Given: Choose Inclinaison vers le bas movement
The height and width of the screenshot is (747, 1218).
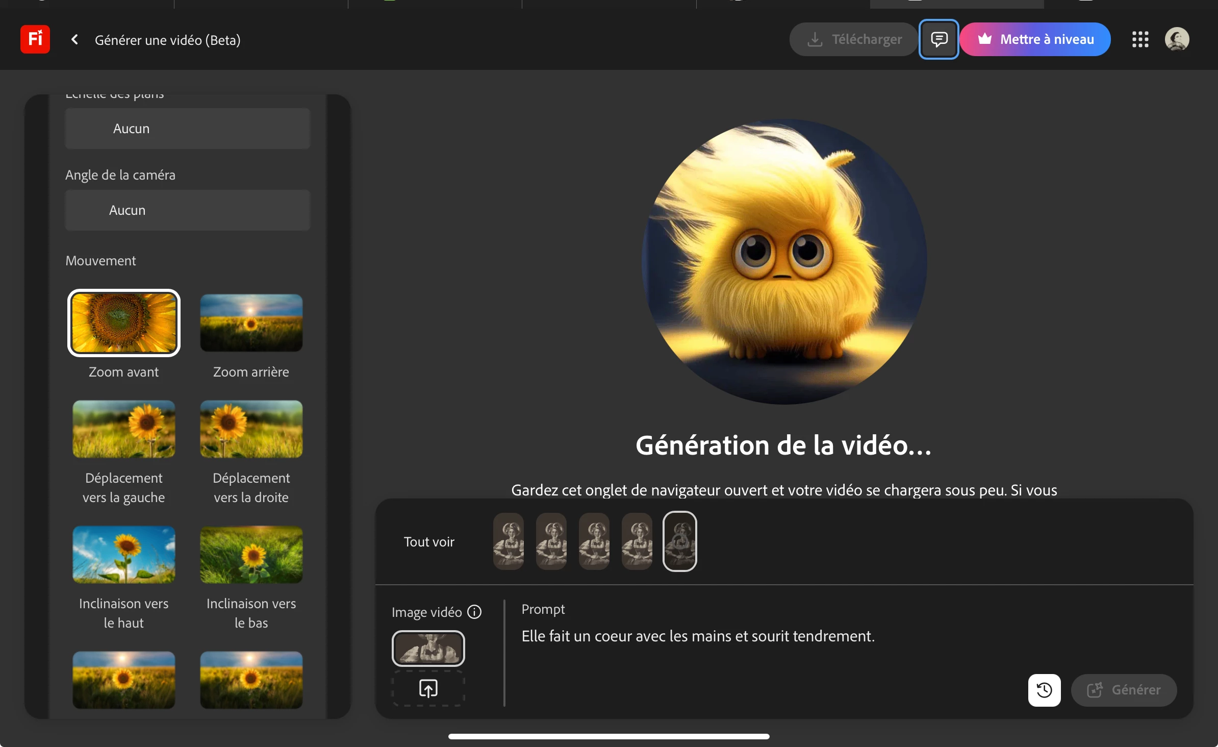Looking at the screenshot, I should pos(251,555).
